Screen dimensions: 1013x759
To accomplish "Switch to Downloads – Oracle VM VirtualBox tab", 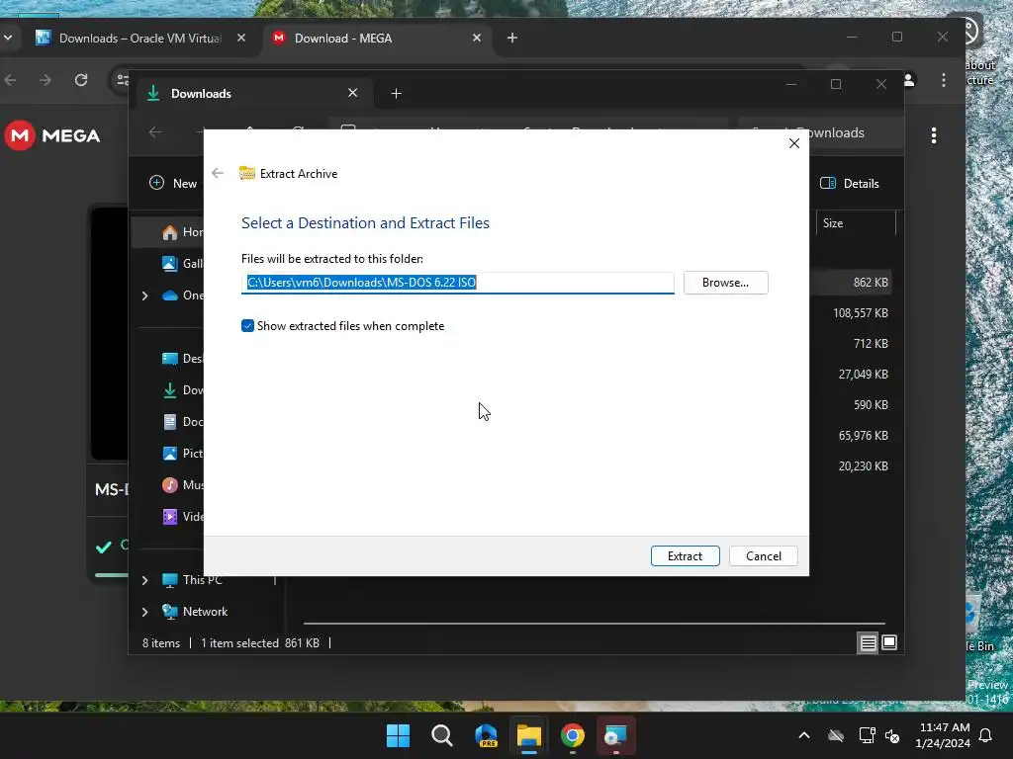I will point(140,39).
